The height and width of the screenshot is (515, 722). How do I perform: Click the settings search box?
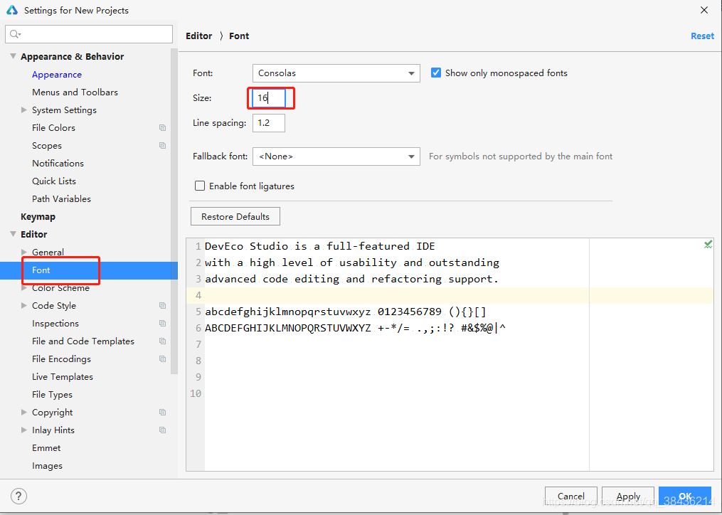(x=89, y=34)
